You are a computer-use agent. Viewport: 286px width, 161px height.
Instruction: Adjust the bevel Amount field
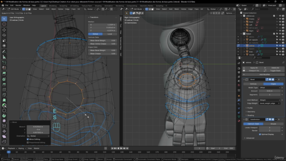point(269,91)
